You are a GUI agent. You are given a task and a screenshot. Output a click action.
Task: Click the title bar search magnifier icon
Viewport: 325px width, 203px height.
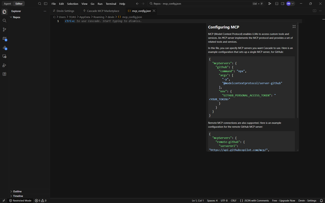[x=40, y=4]
